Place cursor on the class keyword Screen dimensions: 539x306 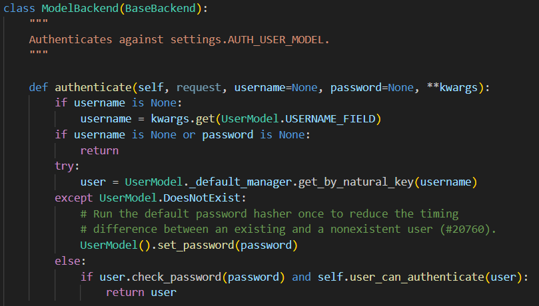[19, 10]
